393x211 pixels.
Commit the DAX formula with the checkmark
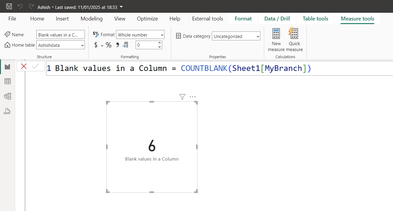[x=35, y=66]
